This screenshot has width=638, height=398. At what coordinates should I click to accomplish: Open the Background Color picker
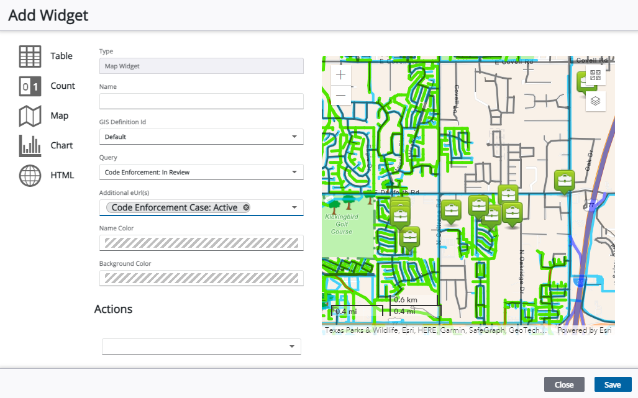[x=201, y=279]
